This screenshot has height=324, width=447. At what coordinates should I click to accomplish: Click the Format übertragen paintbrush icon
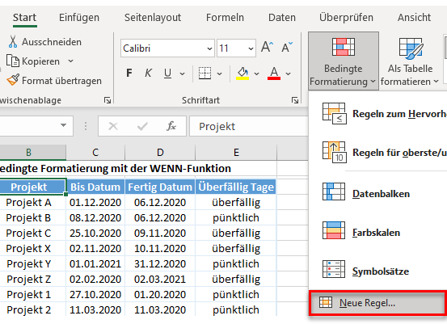tap(13, 80)
